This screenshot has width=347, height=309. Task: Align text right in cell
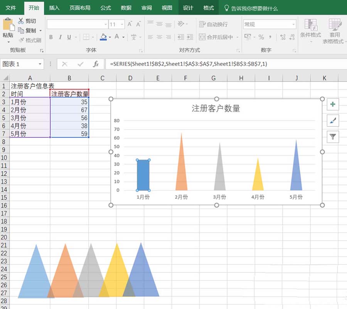(168, 37)
